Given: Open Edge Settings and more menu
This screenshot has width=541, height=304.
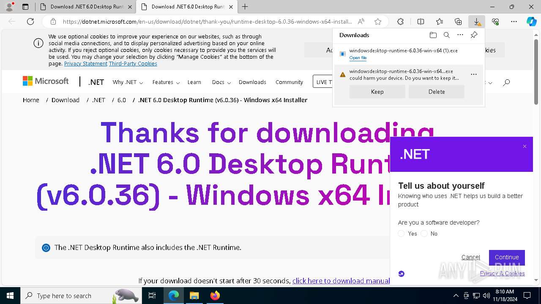Looking at the screenshot, I should (514, 22).
